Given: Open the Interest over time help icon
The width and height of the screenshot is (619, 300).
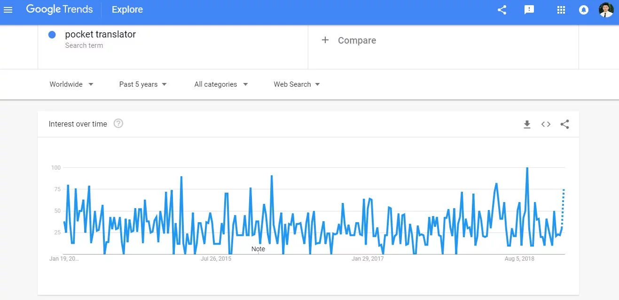Looking at the screenshot, I should (118, 124).
